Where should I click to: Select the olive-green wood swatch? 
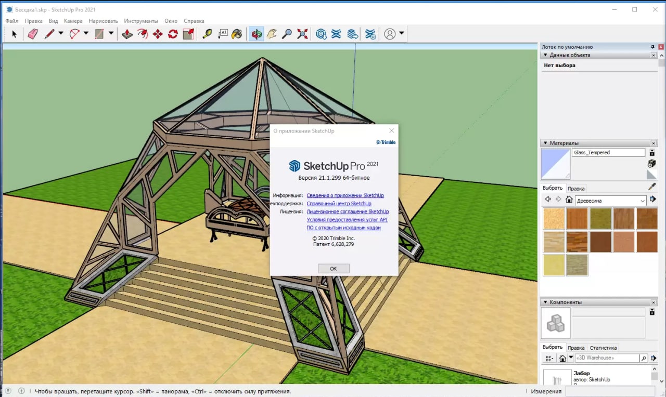[600, 219]
